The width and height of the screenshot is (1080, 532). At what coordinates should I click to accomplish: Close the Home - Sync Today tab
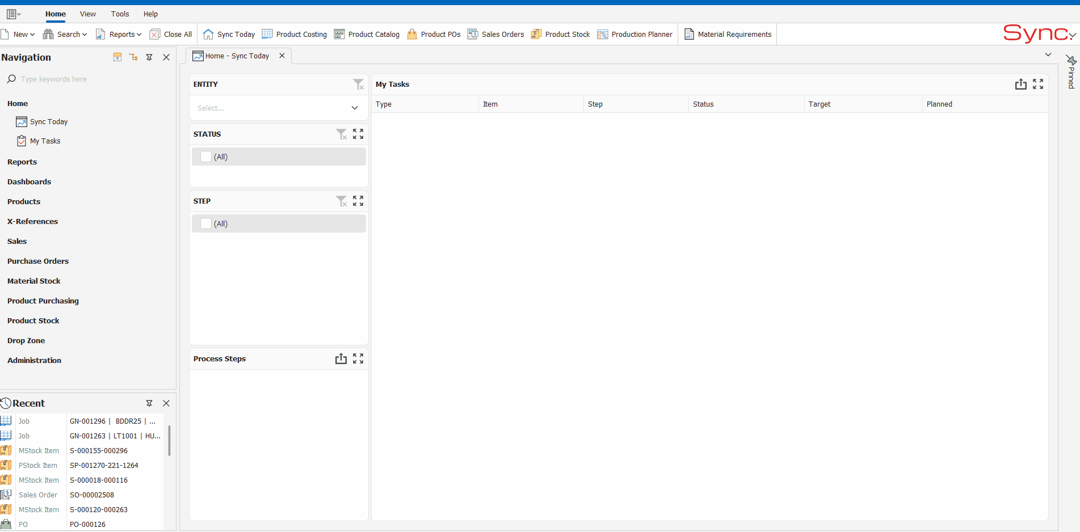[282, 56]
